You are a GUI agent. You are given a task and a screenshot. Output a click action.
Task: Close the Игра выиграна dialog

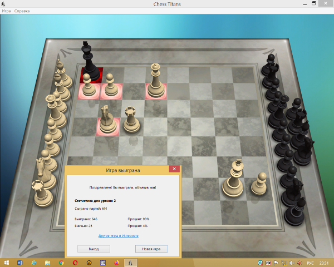pyautogui.click(x=174, y=169)
